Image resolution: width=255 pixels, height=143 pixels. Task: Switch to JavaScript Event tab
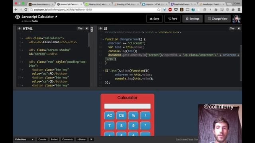point(212,4)
